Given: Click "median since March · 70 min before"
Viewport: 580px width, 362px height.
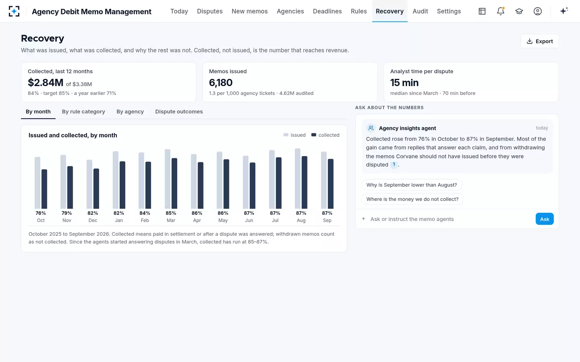Looking at the screenshot, I should (433, 93).
